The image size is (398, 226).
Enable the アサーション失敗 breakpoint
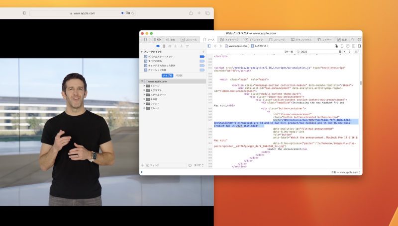click(202, 70)
